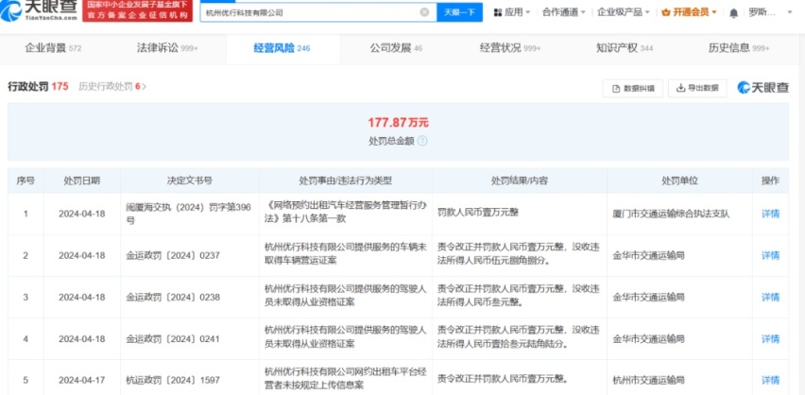
Task: Click the 应用 grid icon
Action: pyautogui.click(x=498, y=12)
